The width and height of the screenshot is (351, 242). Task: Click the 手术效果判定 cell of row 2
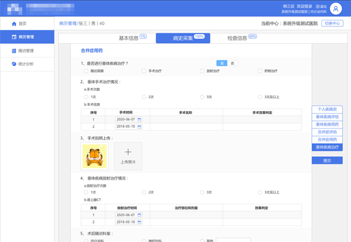[x=262, y=127]
